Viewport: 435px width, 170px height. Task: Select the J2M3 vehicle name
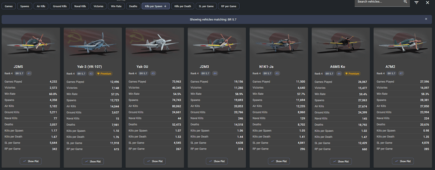tap(205, 67)
